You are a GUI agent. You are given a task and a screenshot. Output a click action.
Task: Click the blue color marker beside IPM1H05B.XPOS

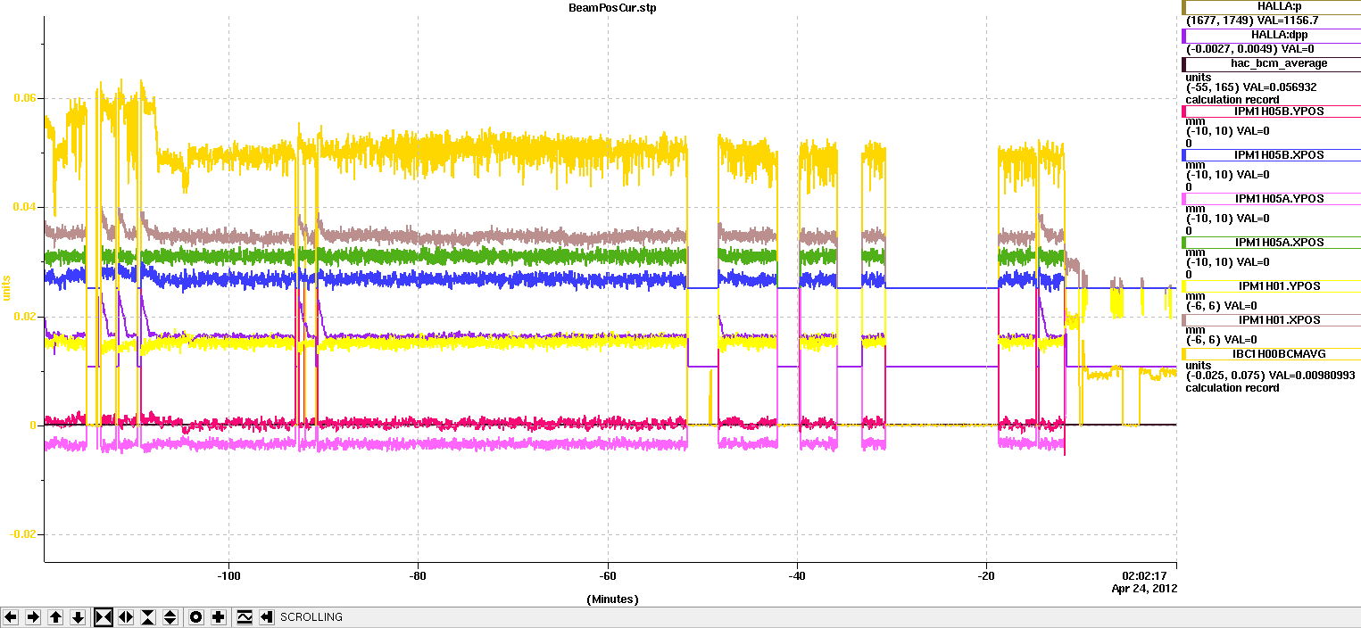(1183, 155)
